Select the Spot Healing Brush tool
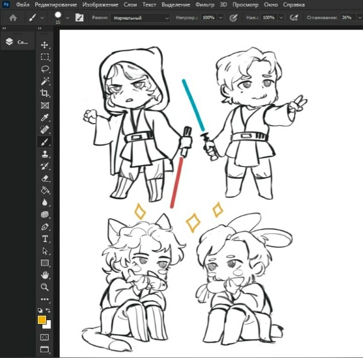The height and width of the screenshot is (358, 363). coord(45,130)
